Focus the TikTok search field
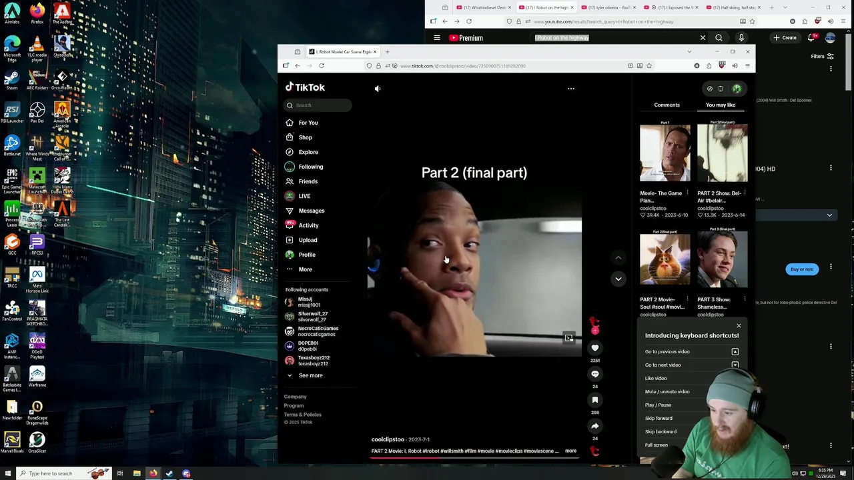 (x=318, y=105)
